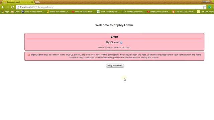Open the 'How to write minut...' bookmark
This screenshot has height=120, width=214.
33,12
